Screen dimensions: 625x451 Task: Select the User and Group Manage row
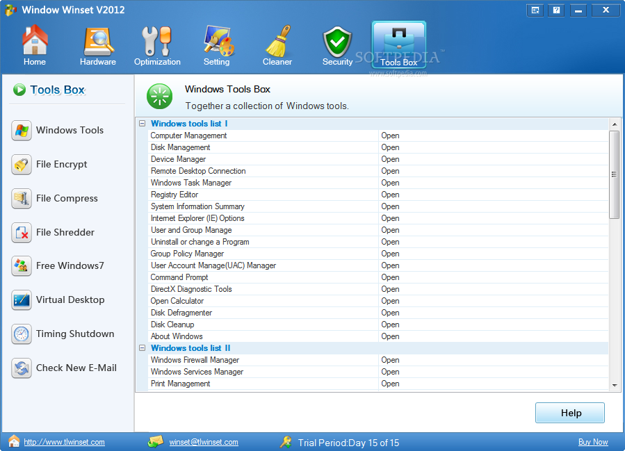pos(378,230)
